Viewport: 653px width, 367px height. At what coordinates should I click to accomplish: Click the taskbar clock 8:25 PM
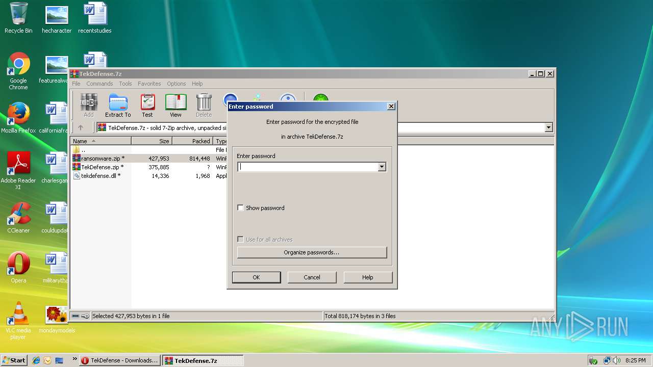point(635,360)
